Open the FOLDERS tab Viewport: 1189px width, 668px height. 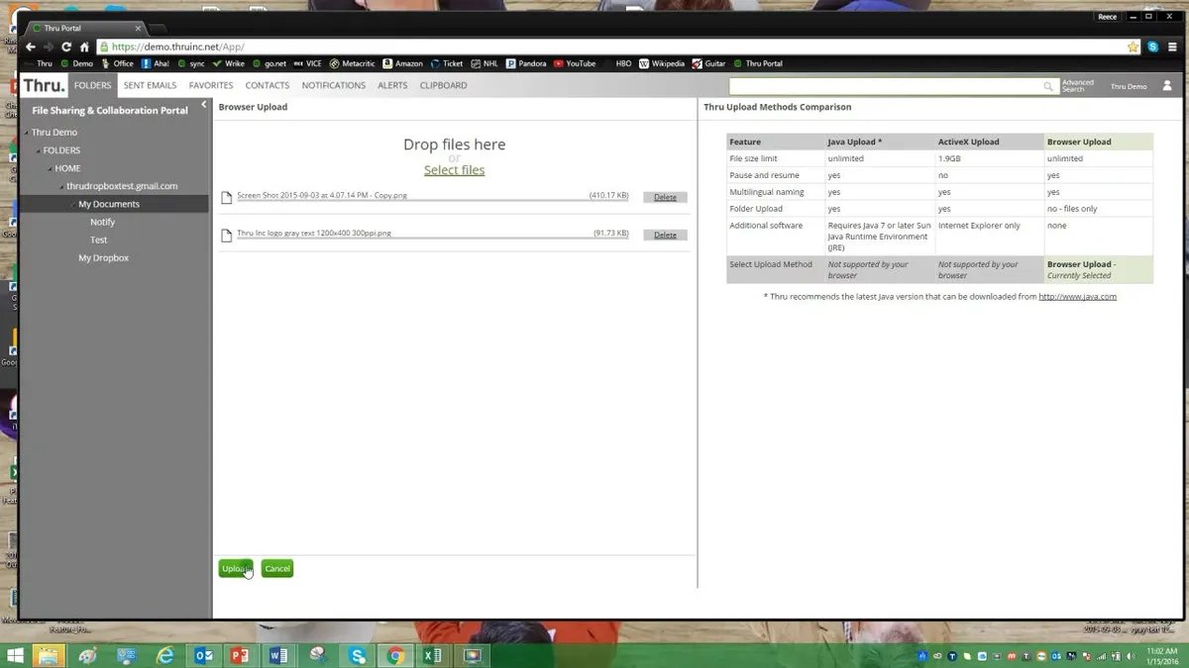point(92,85)
